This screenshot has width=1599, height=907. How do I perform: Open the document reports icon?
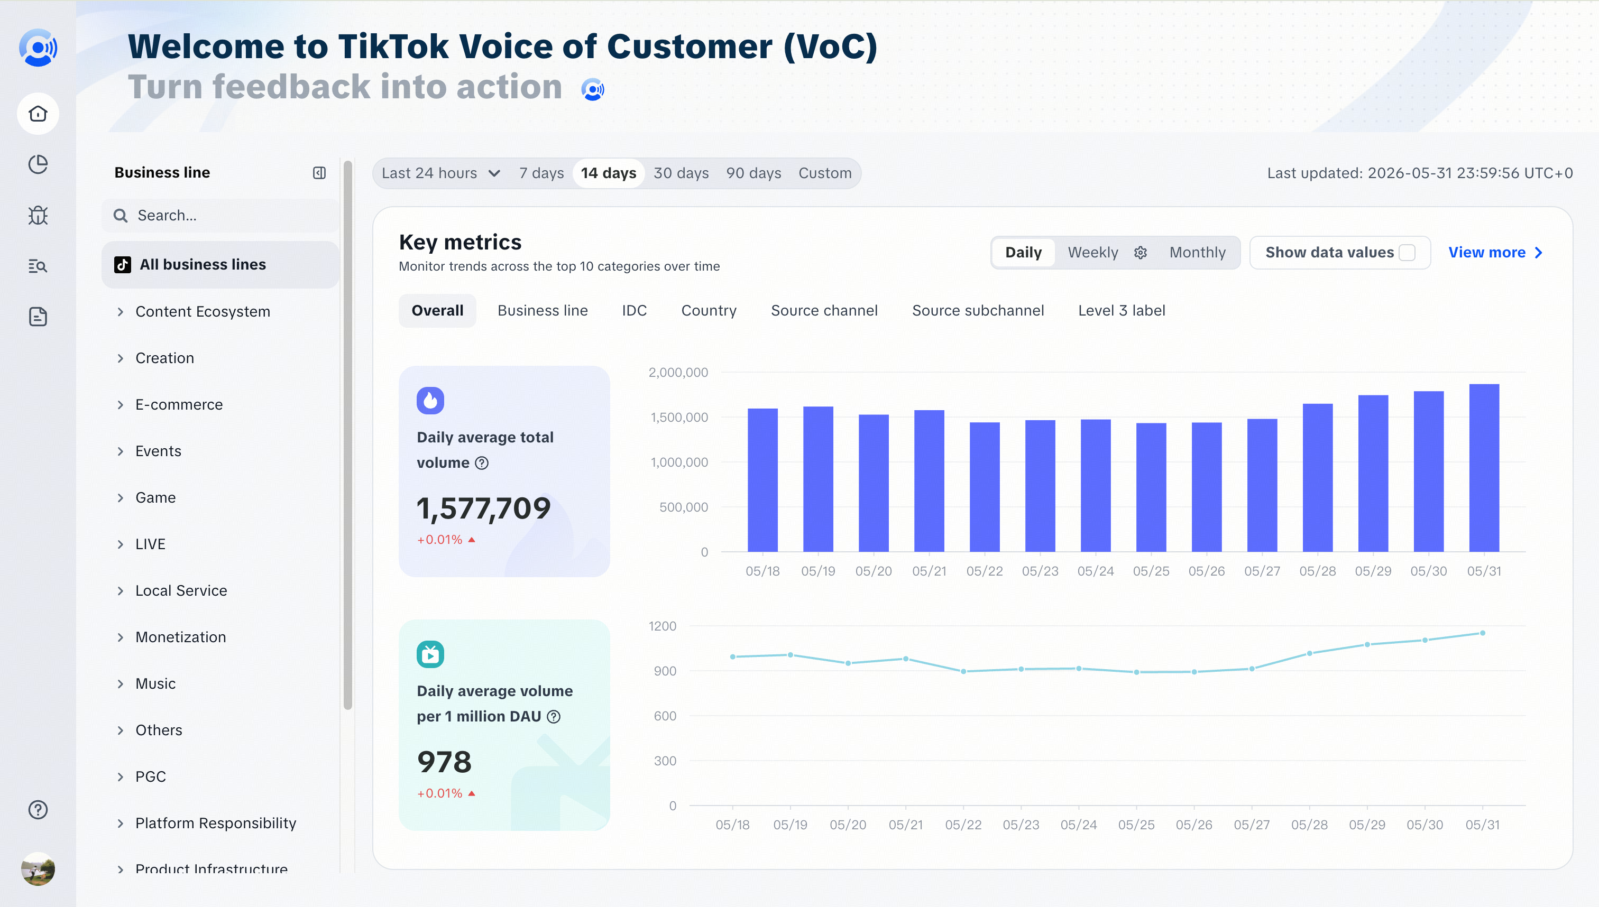(38, 317)
